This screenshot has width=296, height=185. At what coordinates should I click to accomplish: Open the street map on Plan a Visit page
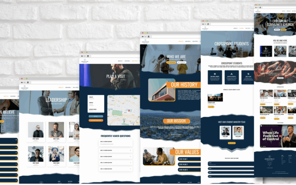tap(124, 110)
